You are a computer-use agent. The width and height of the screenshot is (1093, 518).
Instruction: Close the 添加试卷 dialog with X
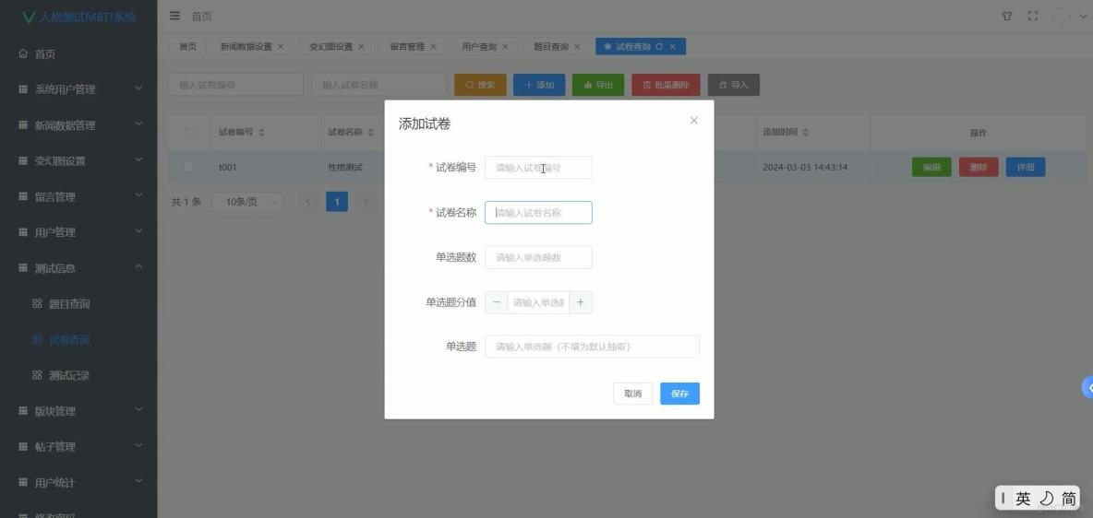pyautogui.click(x=693, y=121)
